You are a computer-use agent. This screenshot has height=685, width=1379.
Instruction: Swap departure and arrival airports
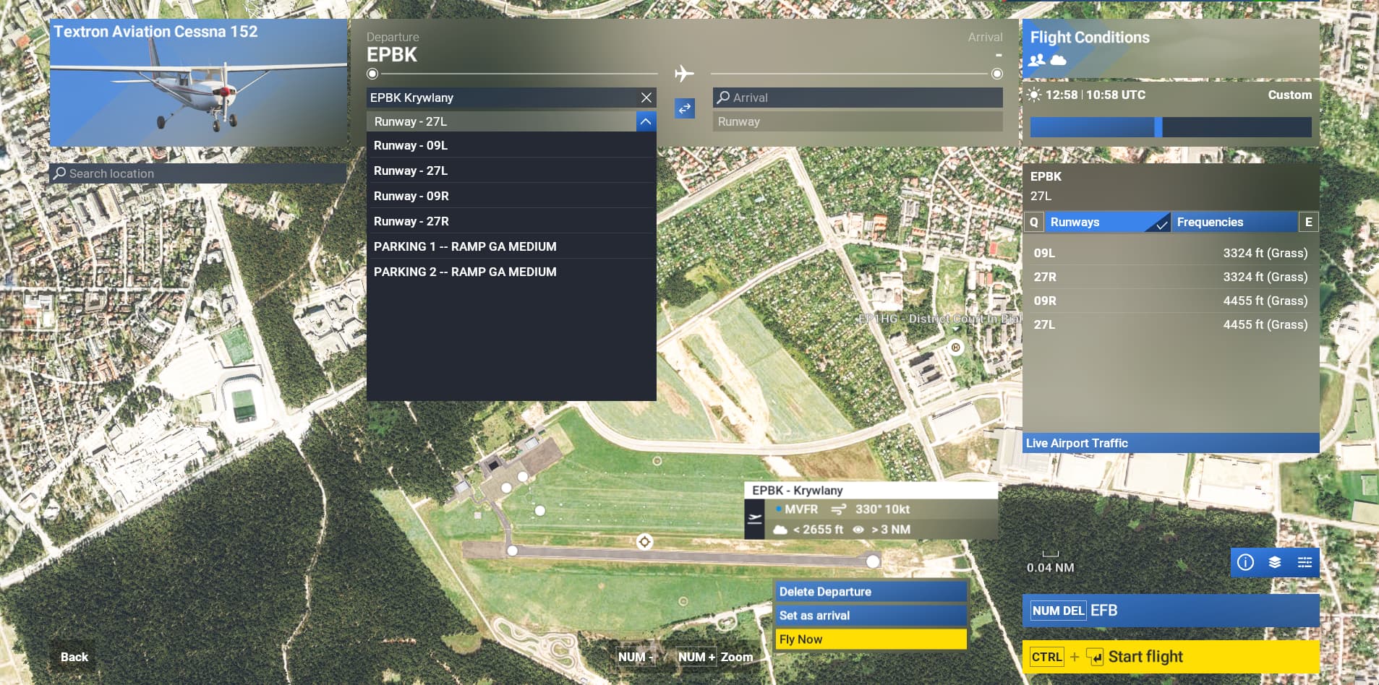684,108
